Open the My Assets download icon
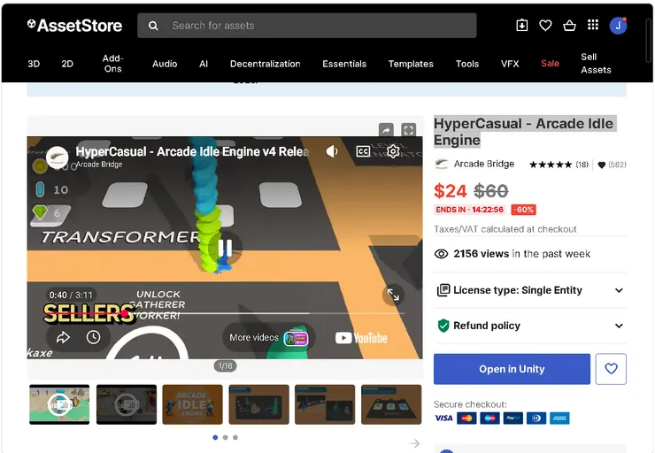This screenshot has width=655, height=453. pos(521,26)
